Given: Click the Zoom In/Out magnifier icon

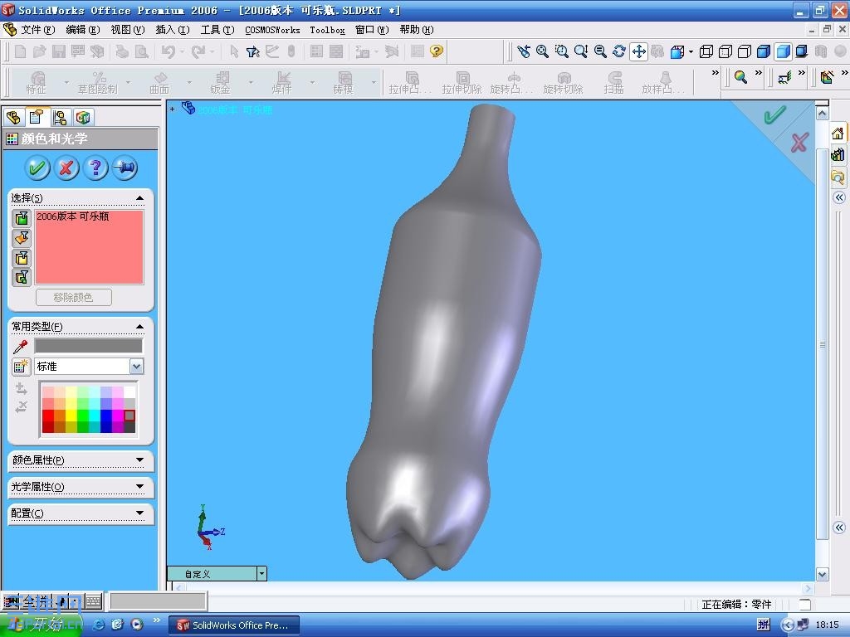Looking at the screenshot, I should click(x=580, y=51).
